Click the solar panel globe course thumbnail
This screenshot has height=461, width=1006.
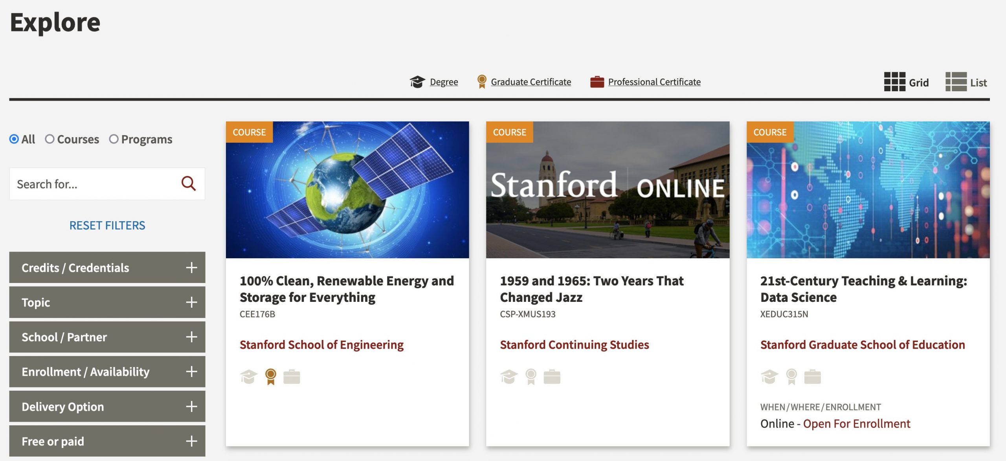pyautogui.click(x=347, y=190)
